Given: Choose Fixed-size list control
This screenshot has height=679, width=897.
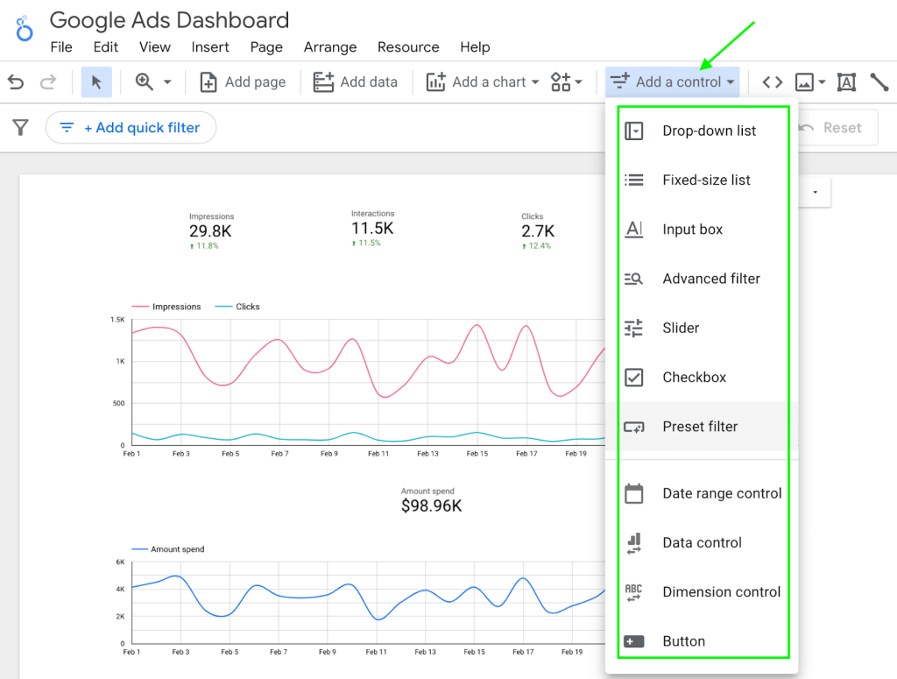Looking at the screenshot, I should pos(703,180).
